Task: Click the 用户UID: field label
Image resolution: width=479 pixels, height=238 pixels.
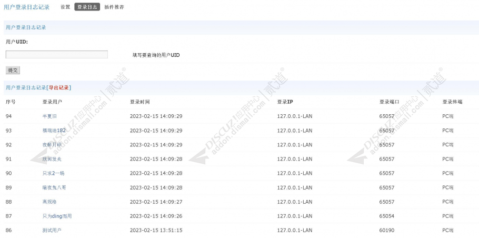Action: [17, 42]
